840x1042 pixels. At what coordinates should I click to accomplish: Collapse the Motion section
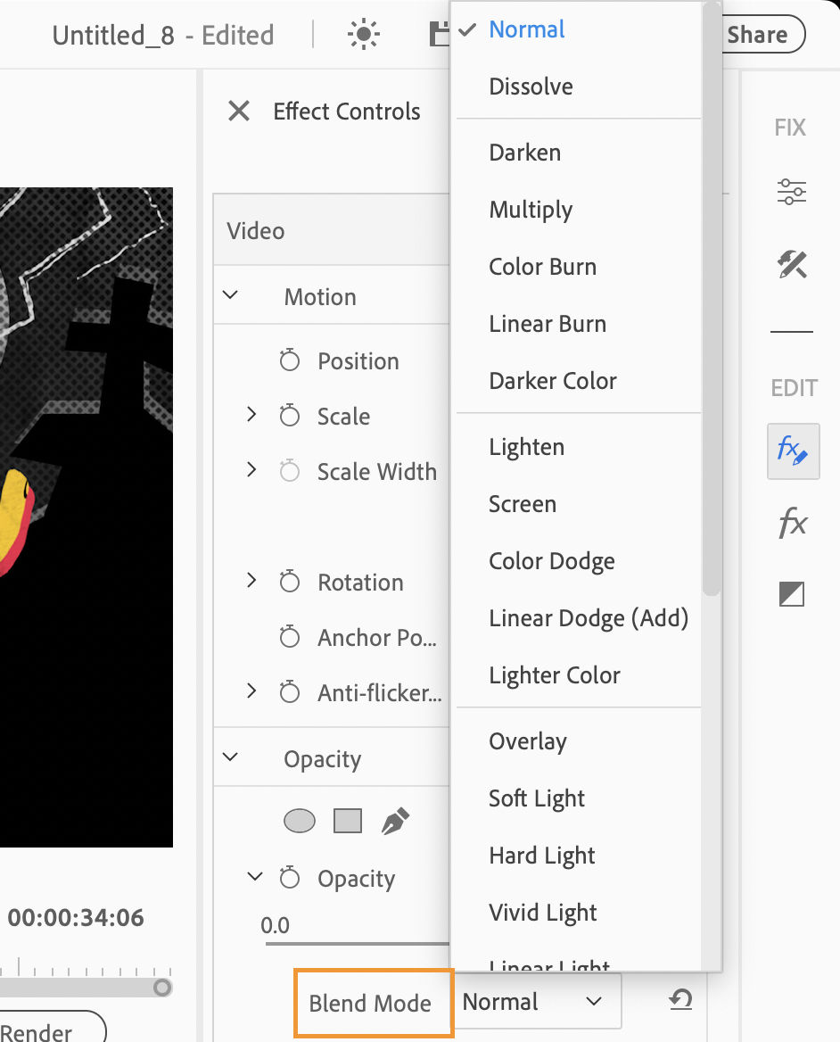click(x=231, y=296)
